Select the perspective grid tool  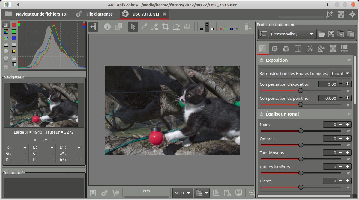pyautogui.click(x=187, y=27)
